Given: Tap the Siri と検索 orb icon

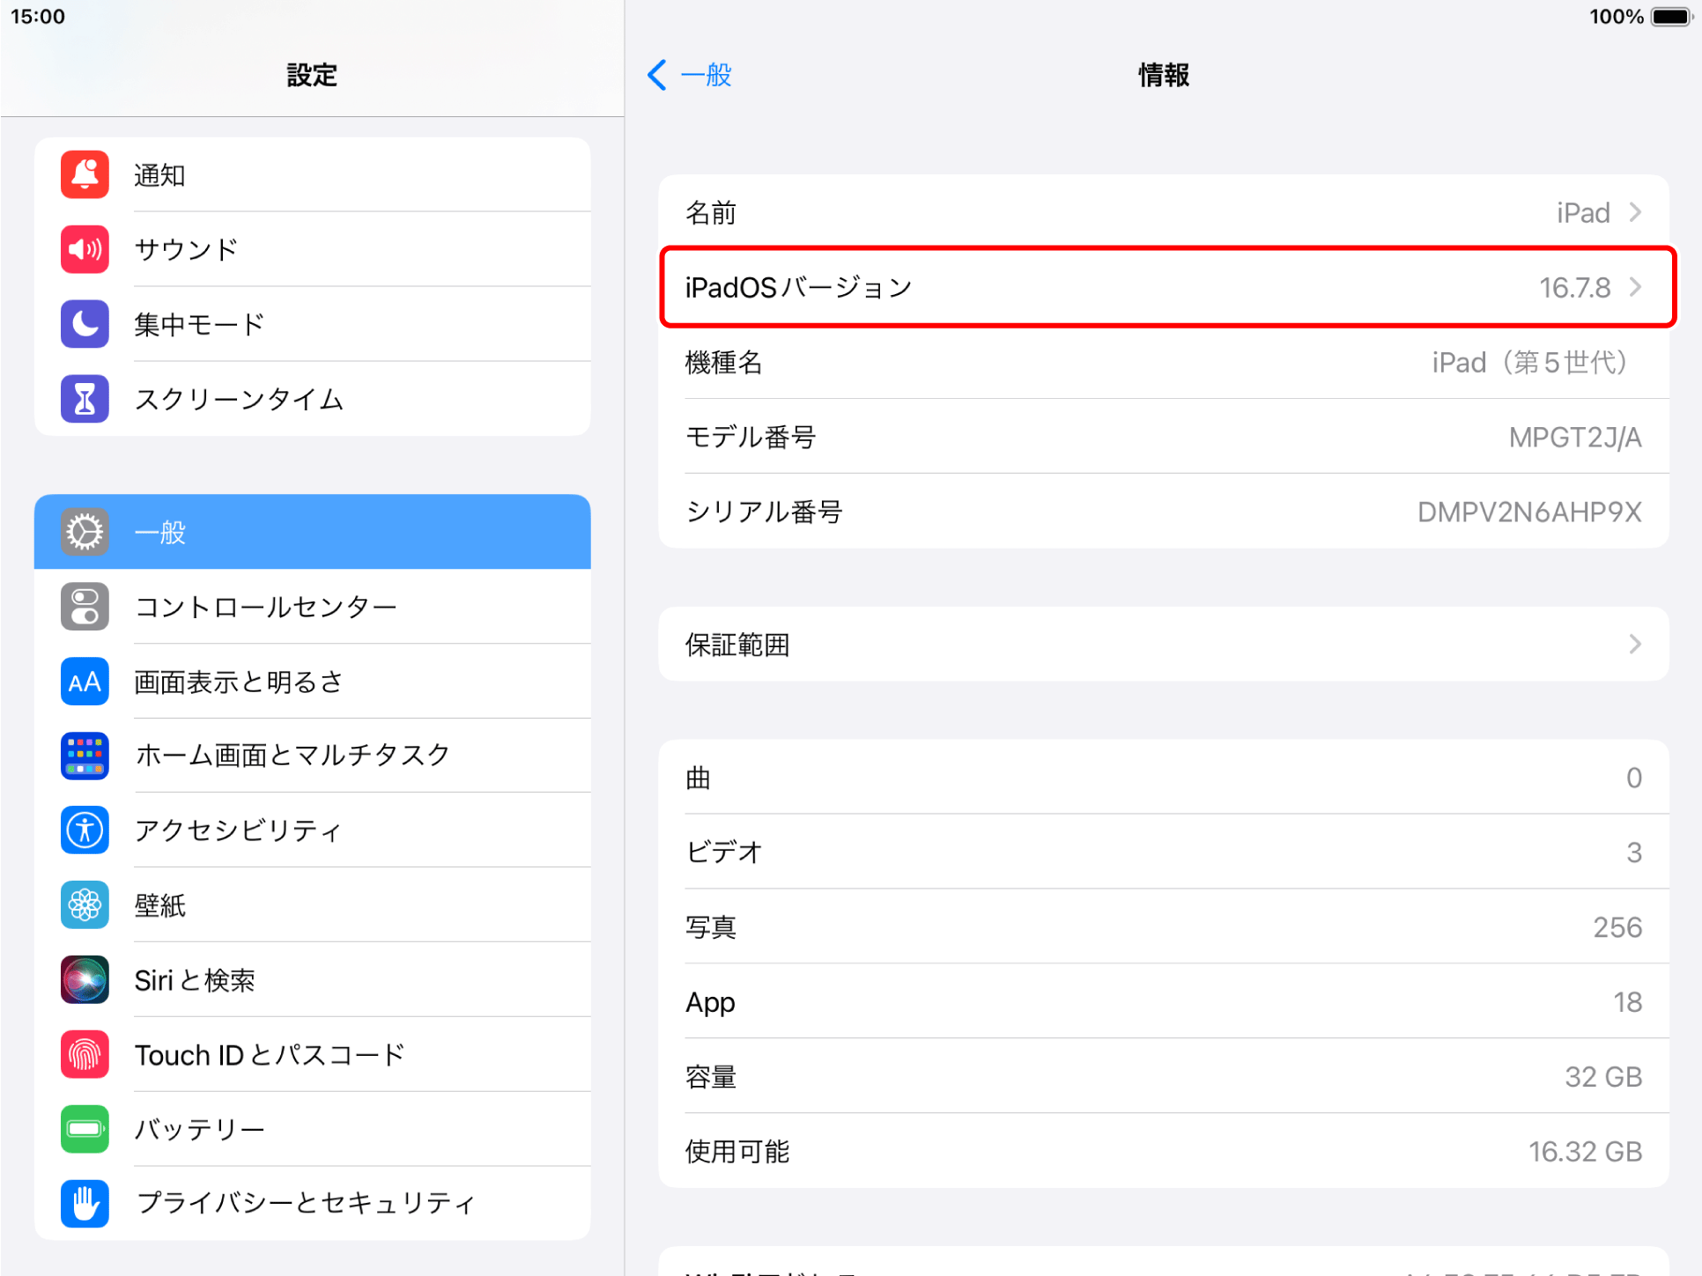Looking at the screenshot, I should pos(85,980).
